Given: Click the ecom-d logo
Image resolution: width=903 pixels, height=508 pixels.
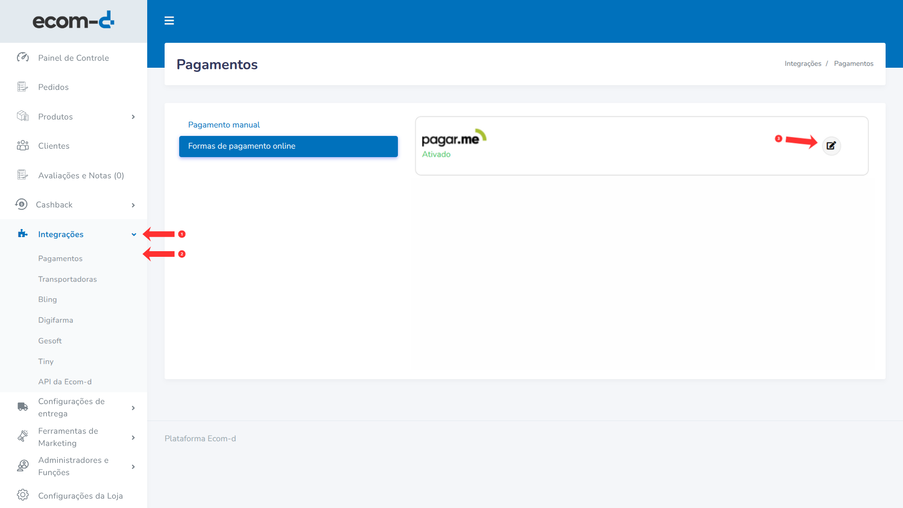Looking at the screenshot, I should tap(73, 21).
